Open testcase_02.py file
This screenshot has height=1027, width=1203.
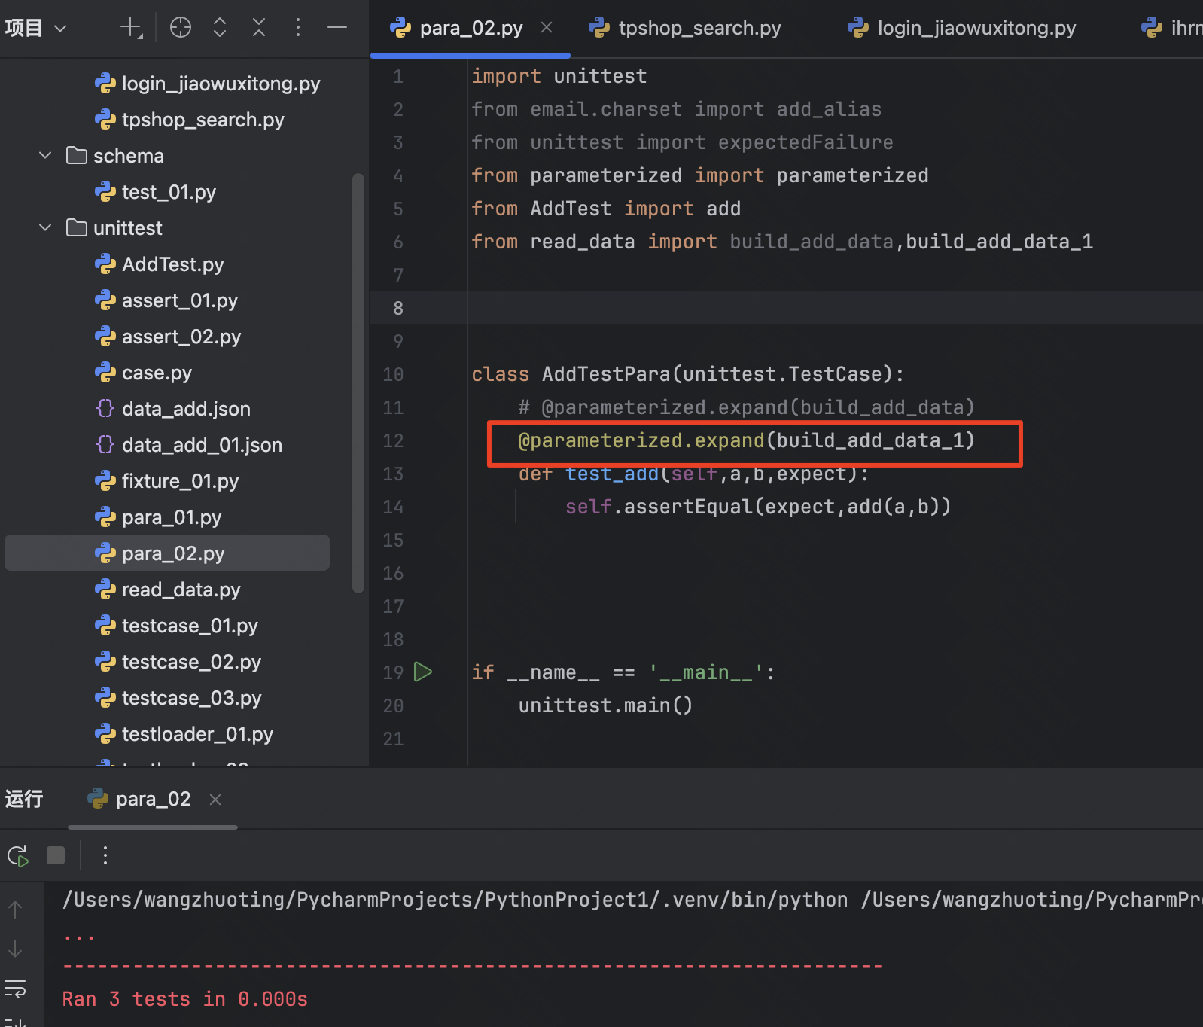tap(178, 662)
